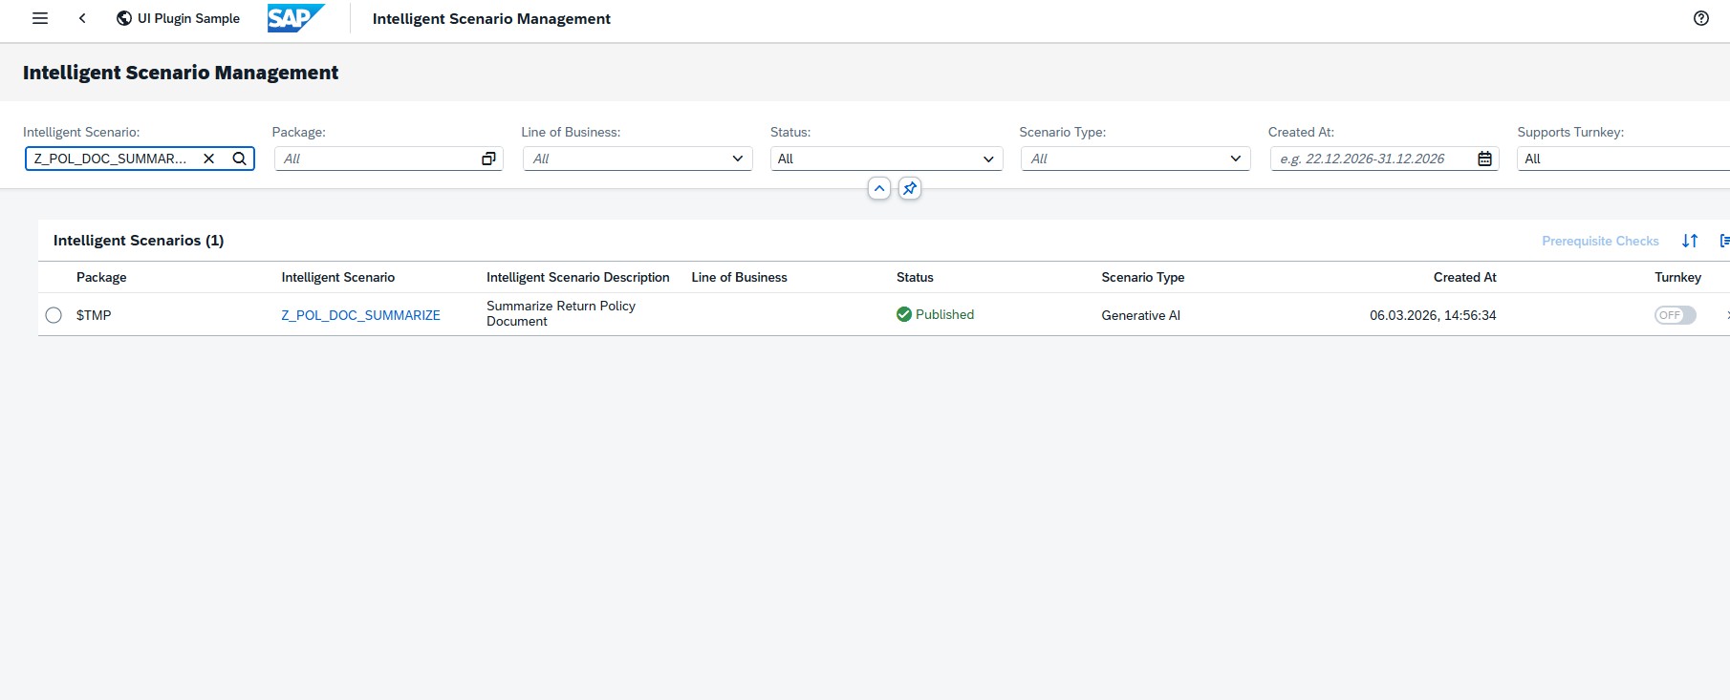Click the Prerequisite Checks button

1600,241
